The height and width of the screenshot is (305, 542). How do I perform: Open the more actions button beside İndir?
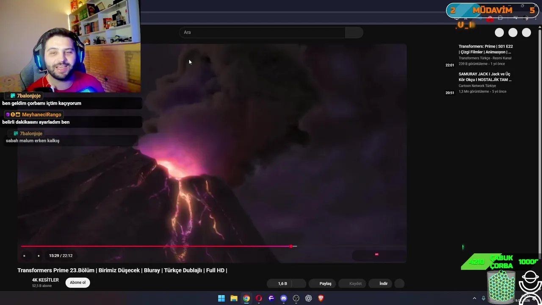(399, 283)
